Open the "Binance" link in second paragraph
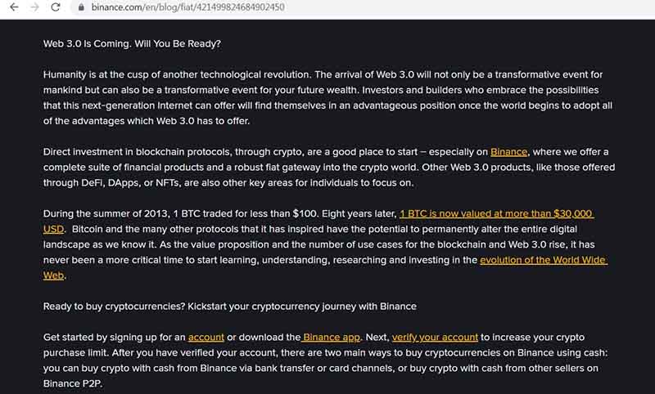Viewport: 655px width, 394px height. [x=508, y=152]
